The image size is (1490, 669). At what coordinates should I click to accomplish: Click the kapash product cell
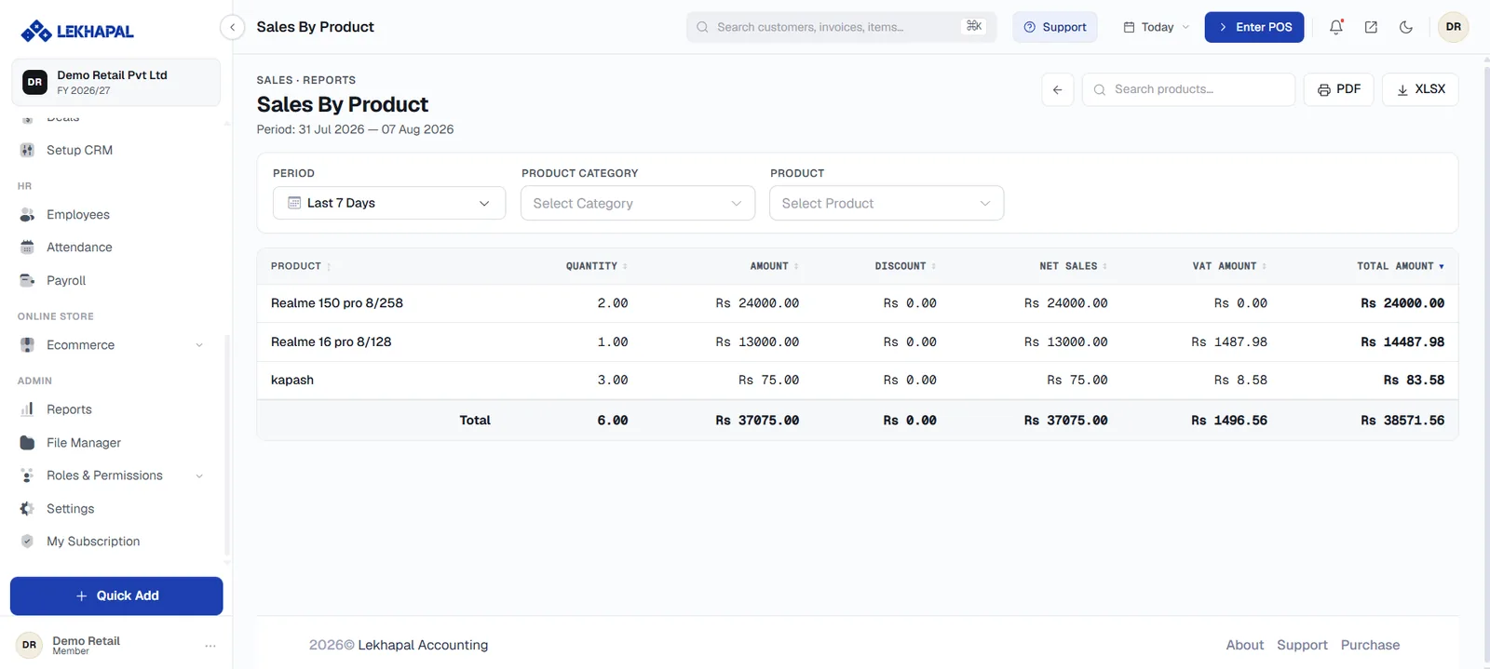[x=292, y=381]
